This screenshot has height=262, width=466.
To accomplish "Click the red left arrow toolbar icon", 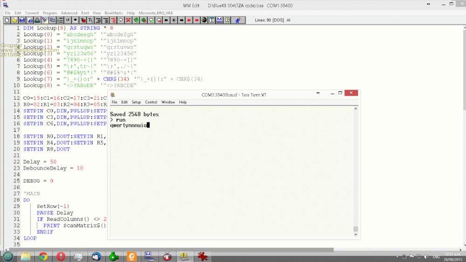I will [x=189, y=21].
